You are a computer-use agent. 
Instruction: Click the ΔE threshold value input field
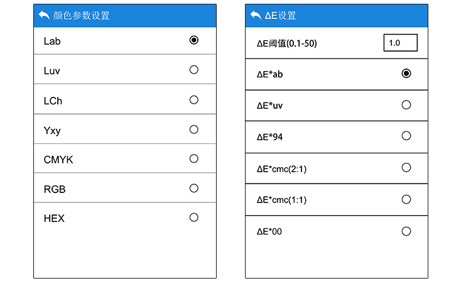click(x=400, y=43)
